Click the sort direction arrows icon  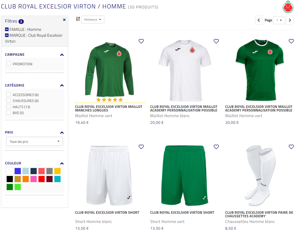tap(78, 19)
